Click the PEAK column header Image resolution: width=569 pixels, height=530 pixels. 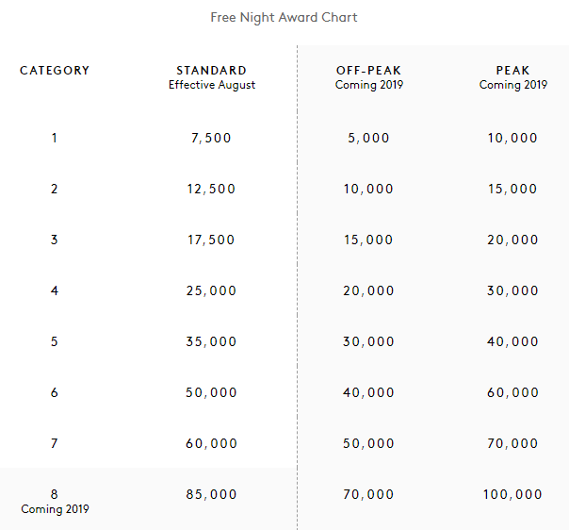click(512, 71)
